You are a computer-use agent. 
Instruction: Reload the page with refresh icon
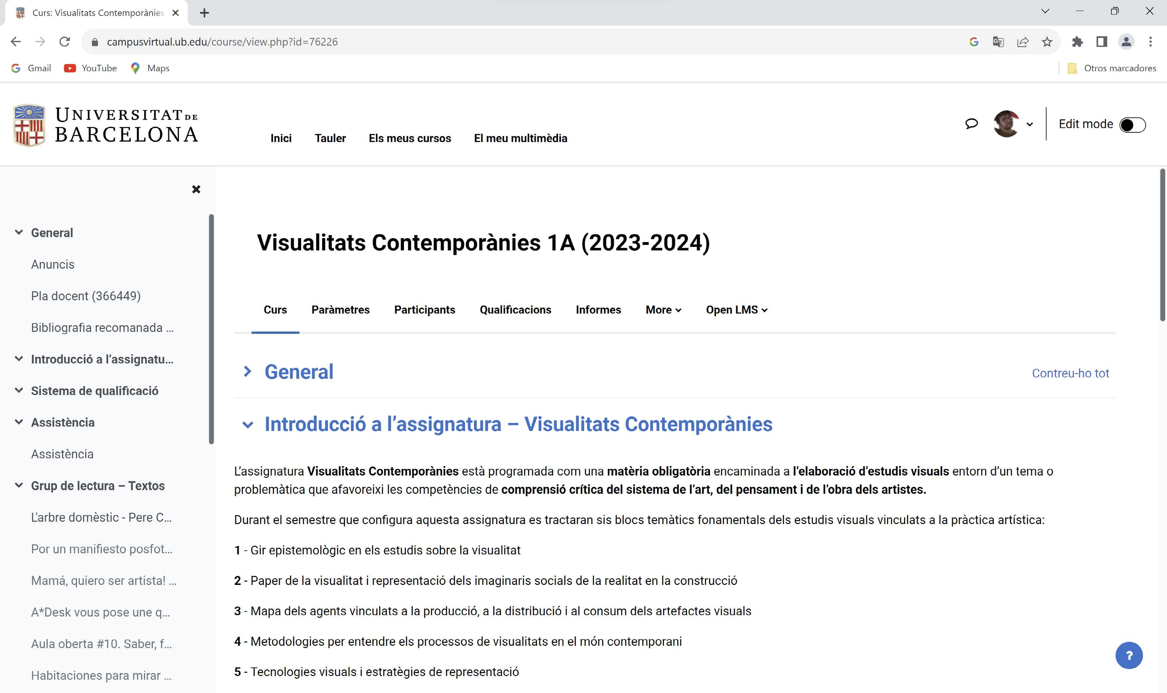point(65,42)
